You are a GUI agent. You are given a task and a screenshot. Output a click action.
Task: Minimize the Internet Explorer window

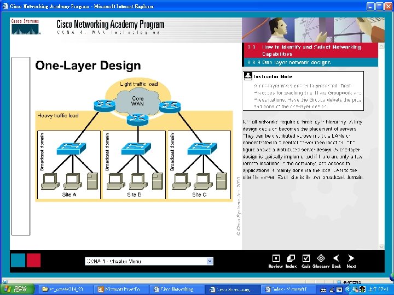click(370, 6)
